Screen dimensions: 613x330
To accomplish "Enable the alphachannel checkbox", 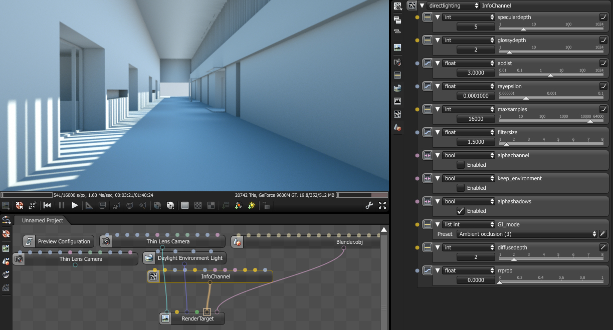I will coord(461,165).
